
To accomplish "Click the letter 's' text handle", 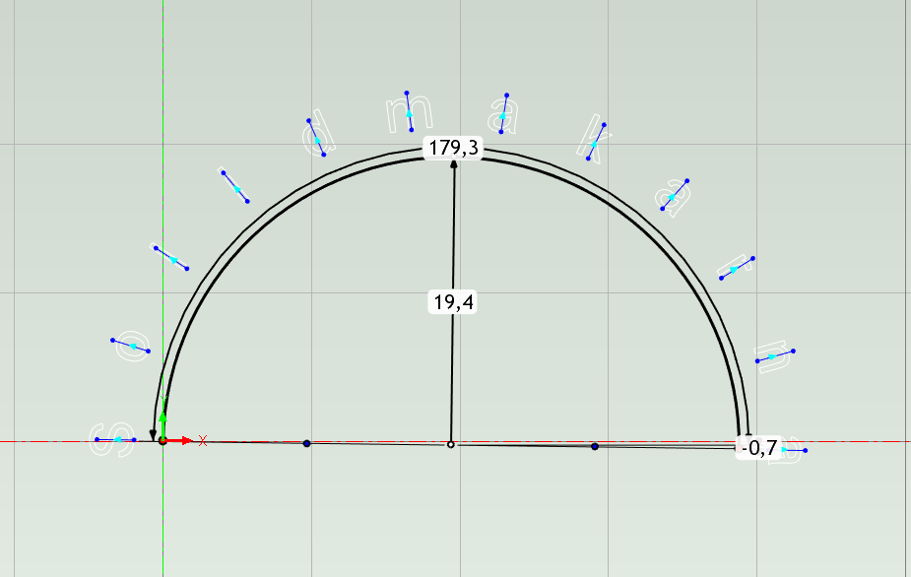I will tap(115, 440).
